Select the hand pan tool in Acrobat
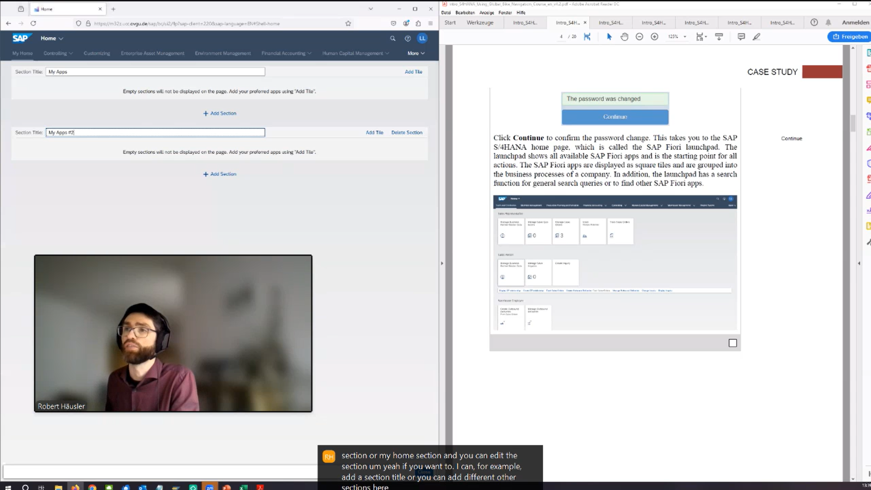 (x=624, y=37)
